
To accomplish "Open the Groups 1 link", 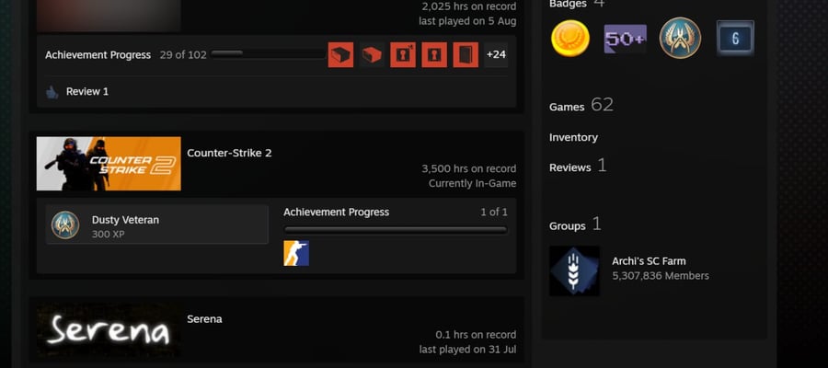I will click(575, 224).
